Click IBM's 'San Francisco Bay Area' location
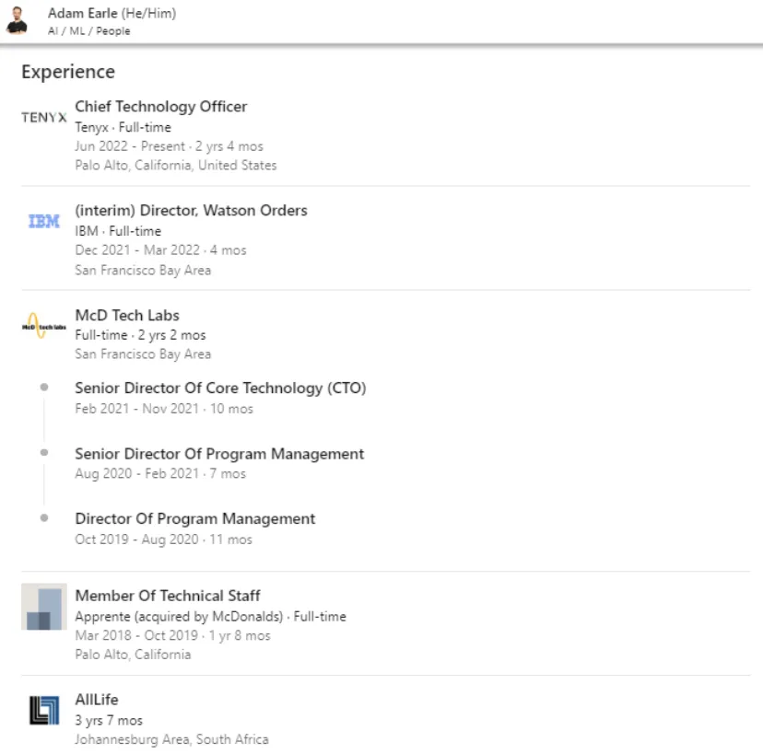The image size is (763, 754). [143, 271]
